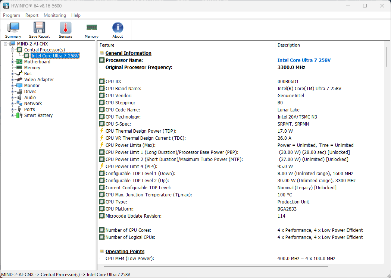Open the Monitoring menu
This screenshot has width=391, height=278.
pos(54,15)
